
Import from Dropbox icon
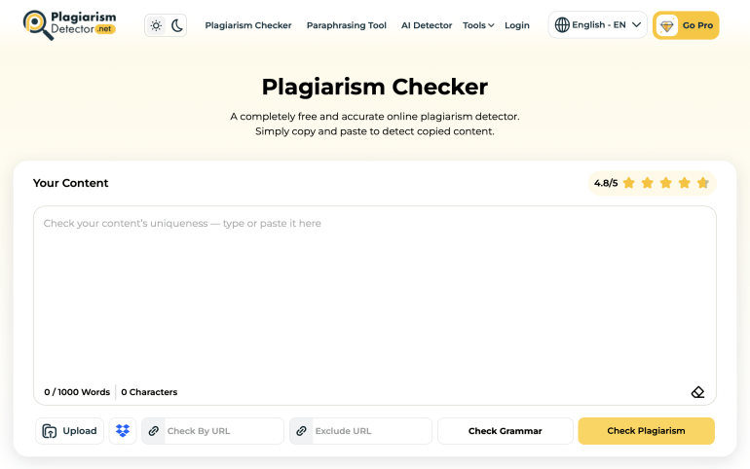(123, 431)
